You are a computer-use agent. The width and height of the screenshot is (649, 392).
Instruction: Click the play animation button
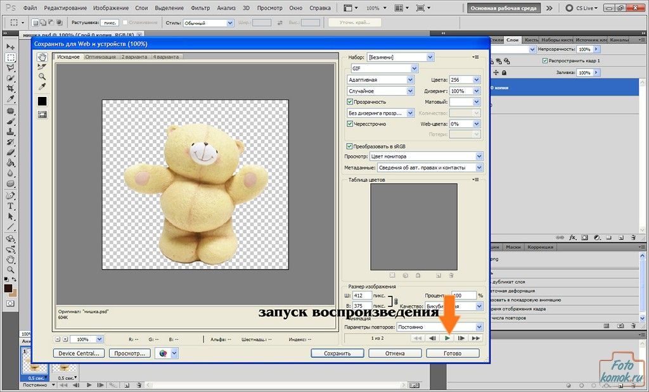[447, 338]
